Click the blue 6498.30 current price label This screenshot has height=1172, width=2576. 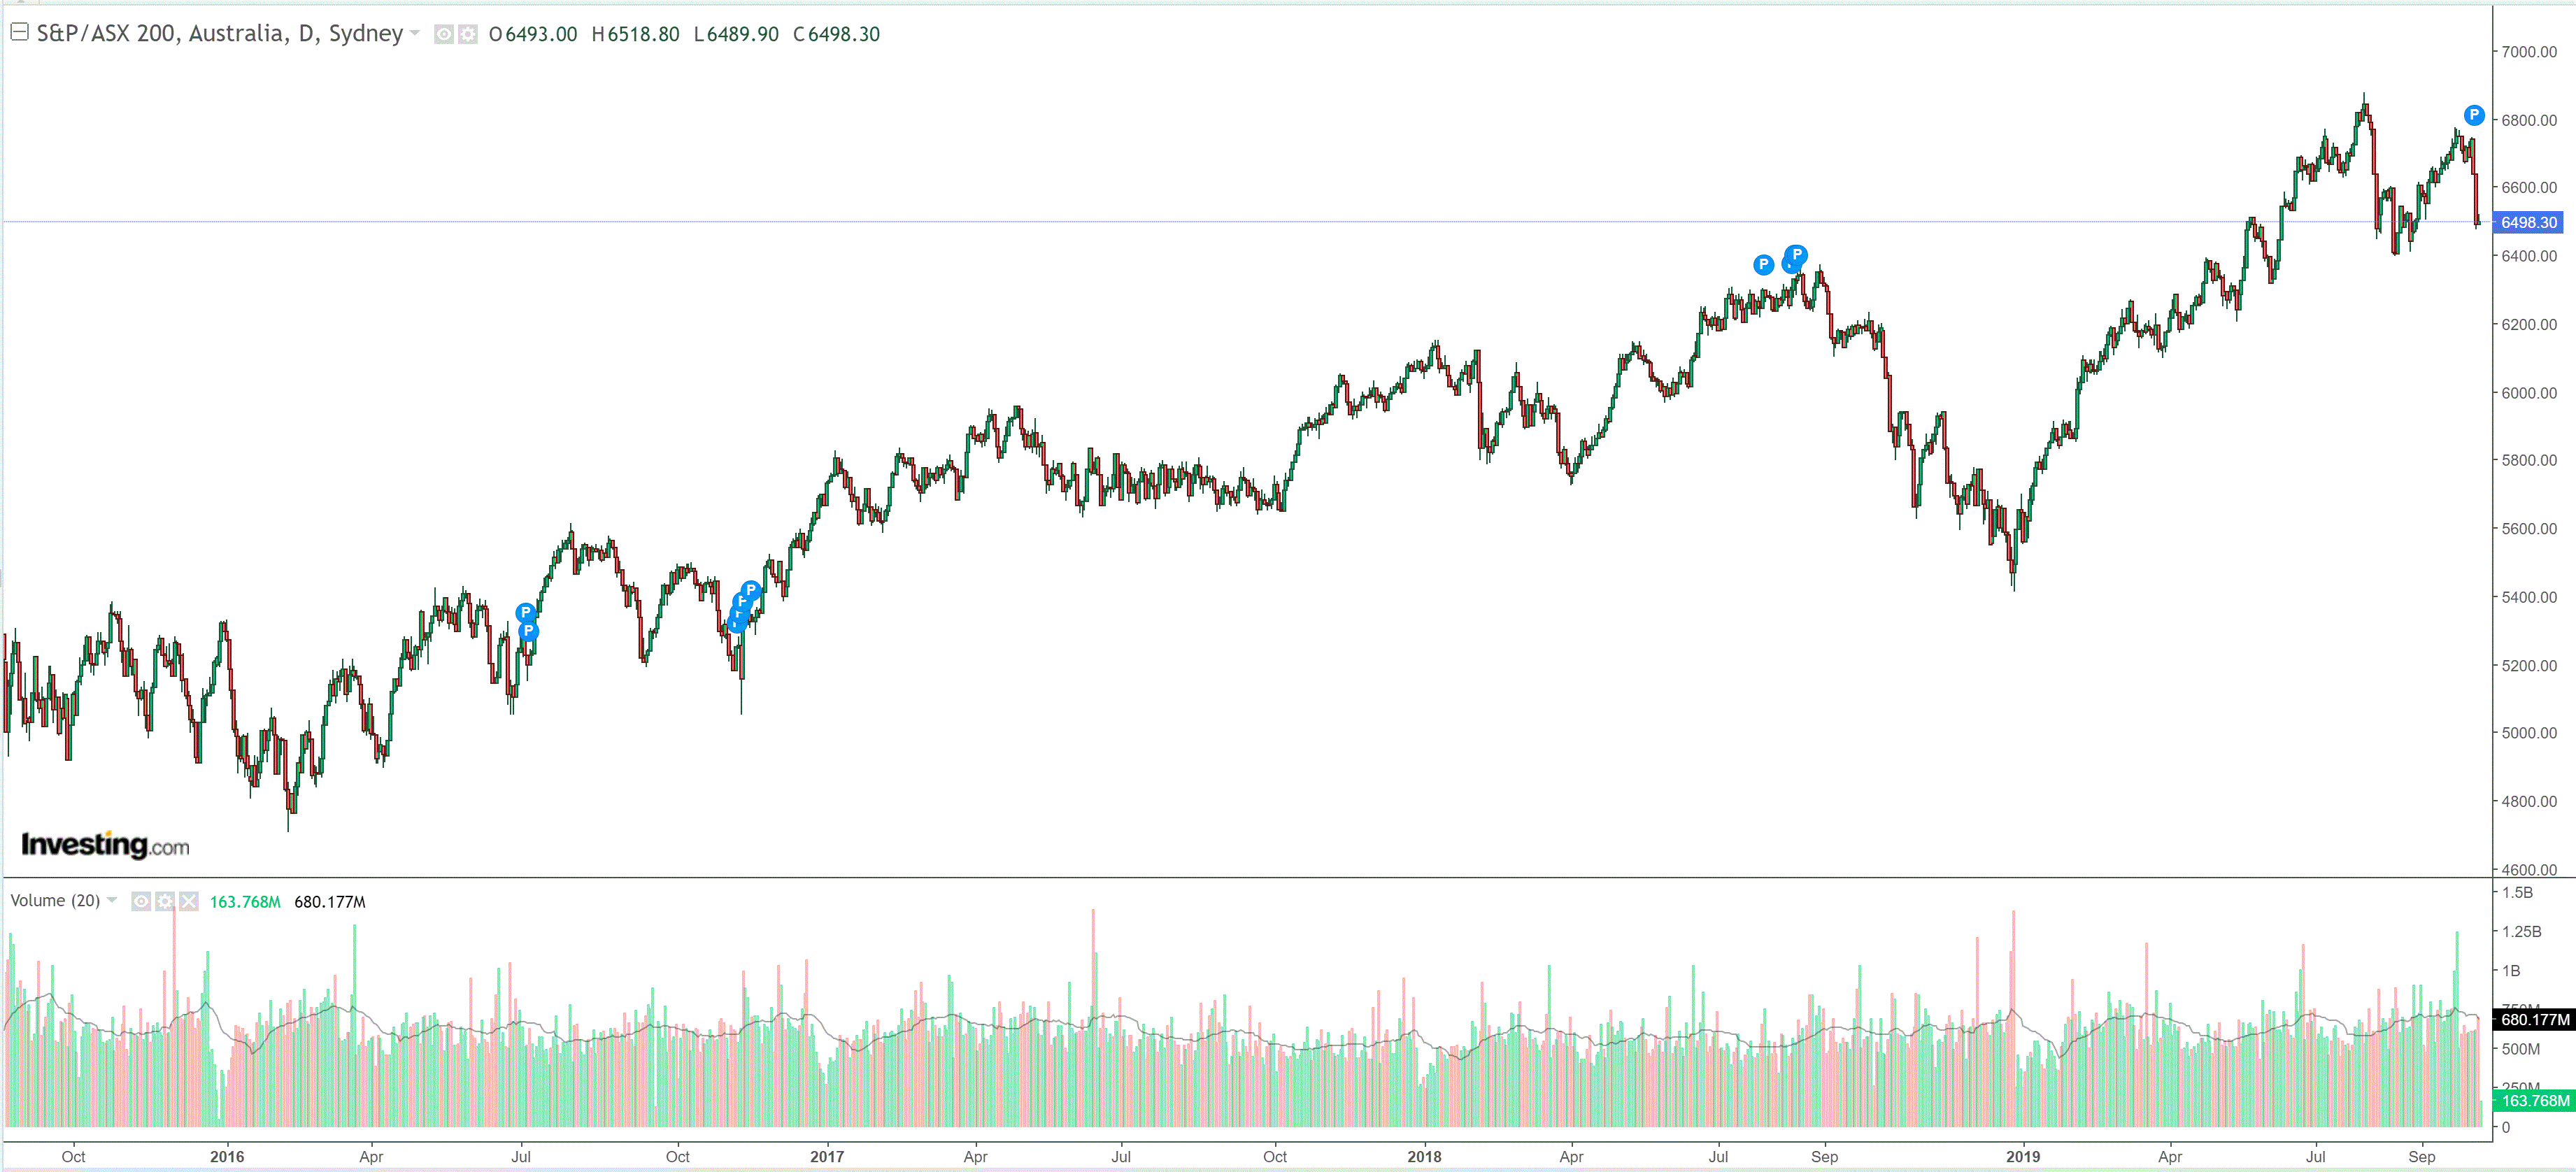pos(2529,222)
